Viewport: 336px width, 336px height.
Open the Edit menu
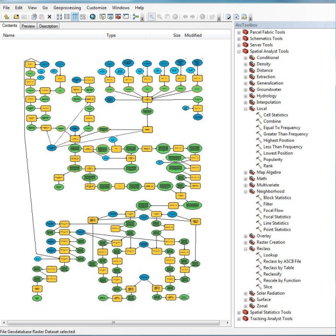click(19, 8)
